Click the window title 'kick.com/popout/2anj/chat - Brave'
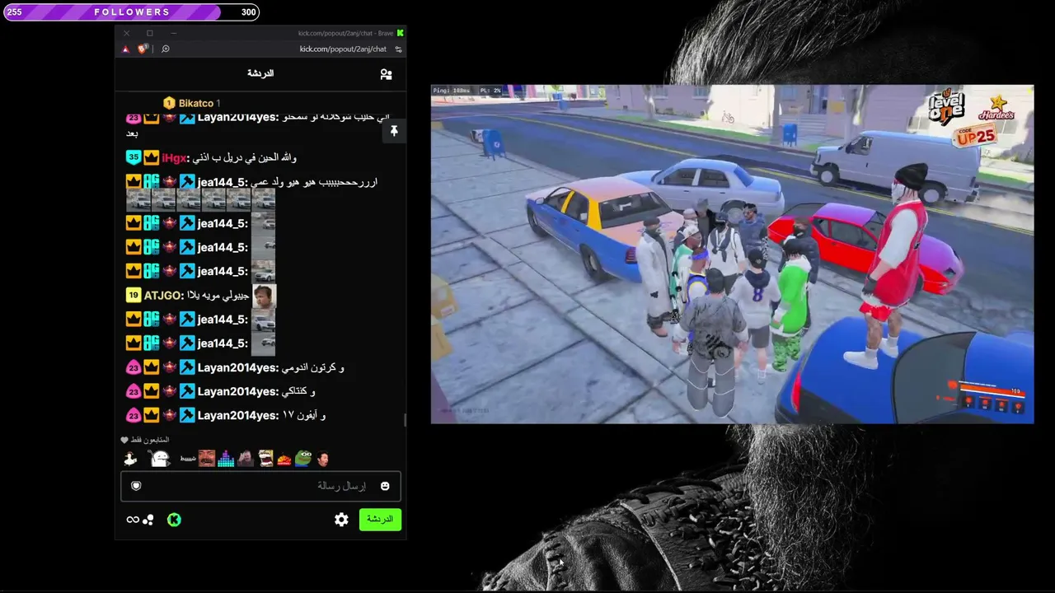 (345, 33)
